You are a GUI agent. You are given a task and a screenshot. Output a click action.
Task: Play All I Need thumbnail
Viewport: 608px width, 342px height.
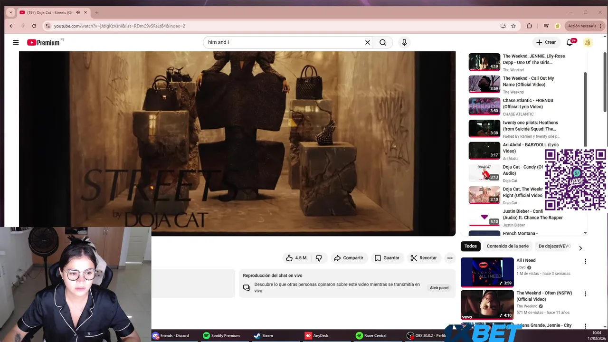point(487,272)
